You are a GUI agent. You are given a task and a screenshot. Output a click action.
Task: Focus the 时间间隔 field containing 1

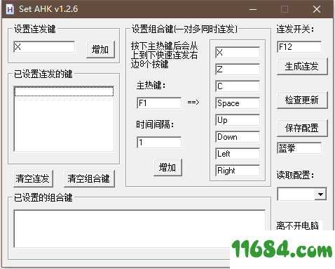[159, 143]
